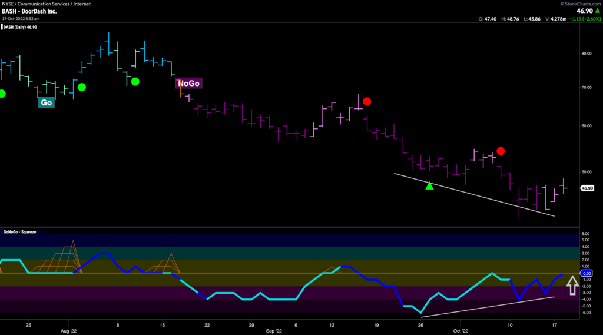Screen dimensions: 603x335
Task: Click the green triangle marker below the price trendline
Action: pos(429,186)
